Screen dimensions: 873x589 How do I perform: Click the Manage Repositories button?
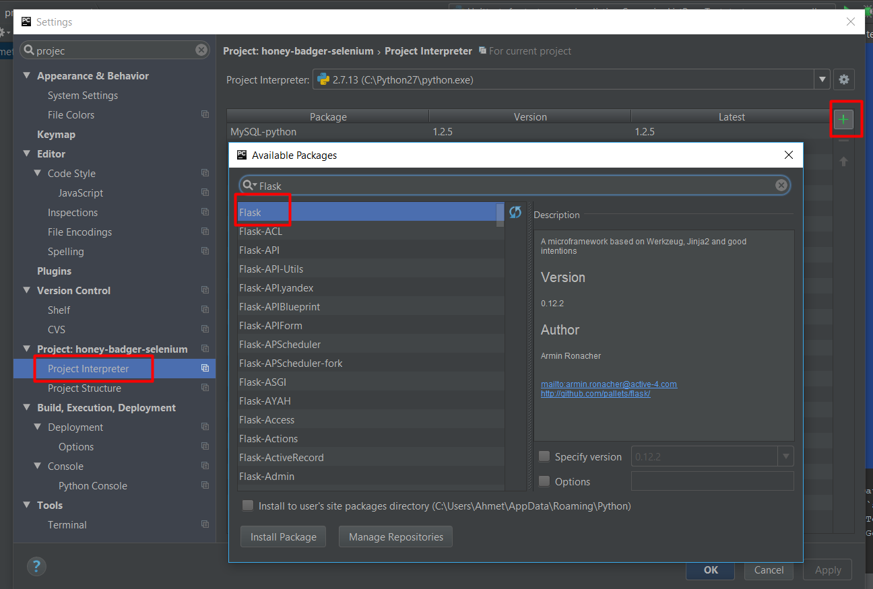395,536
